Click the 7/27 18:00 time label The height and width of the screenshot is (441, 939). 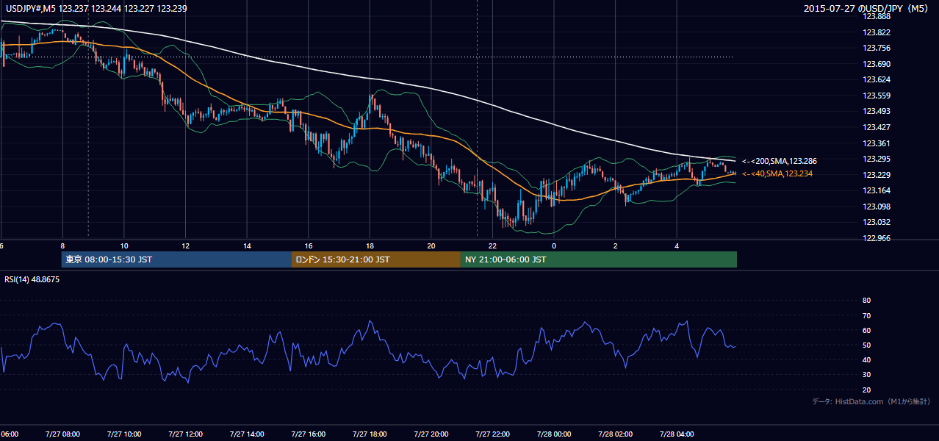click(x=370, y=434)
